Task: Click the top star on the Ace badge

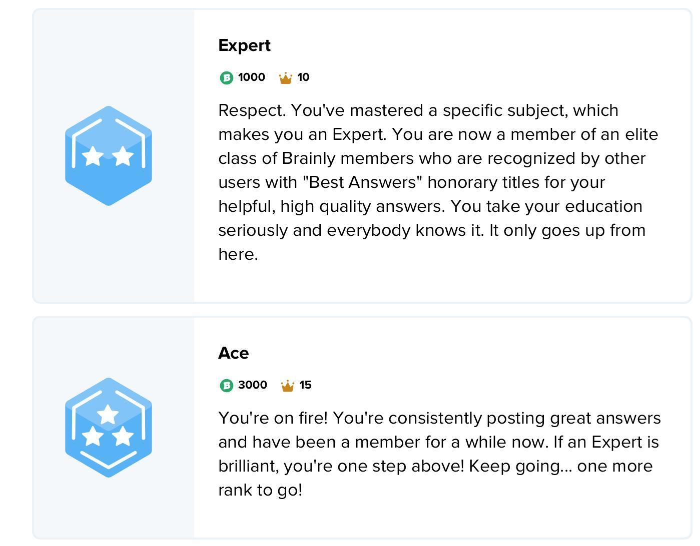Action: 108,414
